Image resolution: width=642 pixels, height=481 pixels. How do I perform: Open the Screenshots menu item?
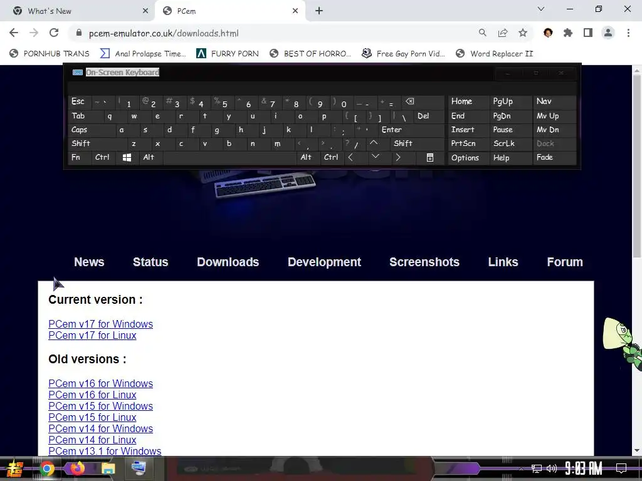(x=424, y=262)
